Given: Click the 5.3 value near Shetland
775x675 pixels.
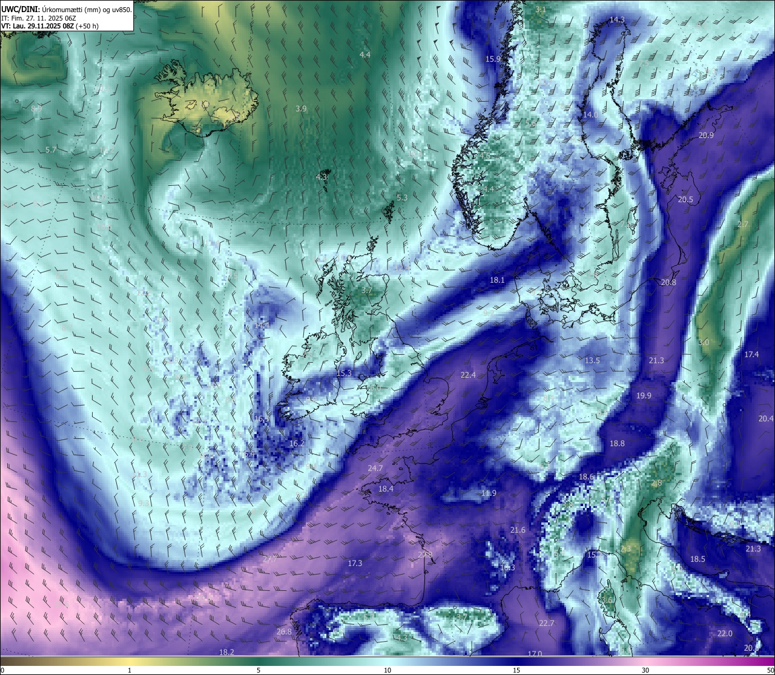Looking at the screenshot, I should point(402,197).
